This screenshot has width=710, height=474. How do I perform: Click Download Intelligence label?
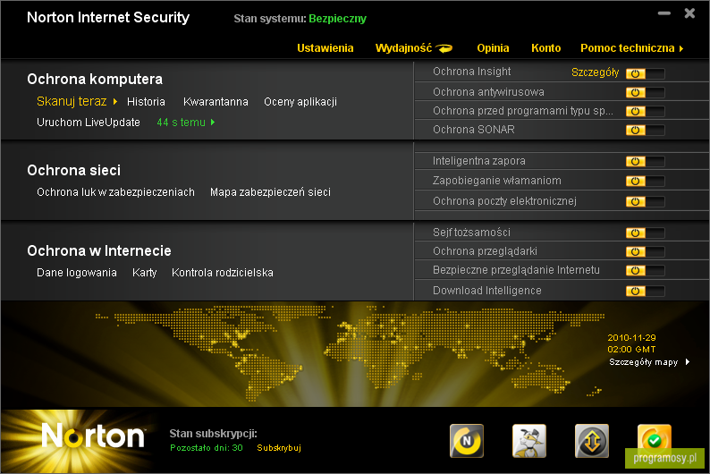[486, 290]
